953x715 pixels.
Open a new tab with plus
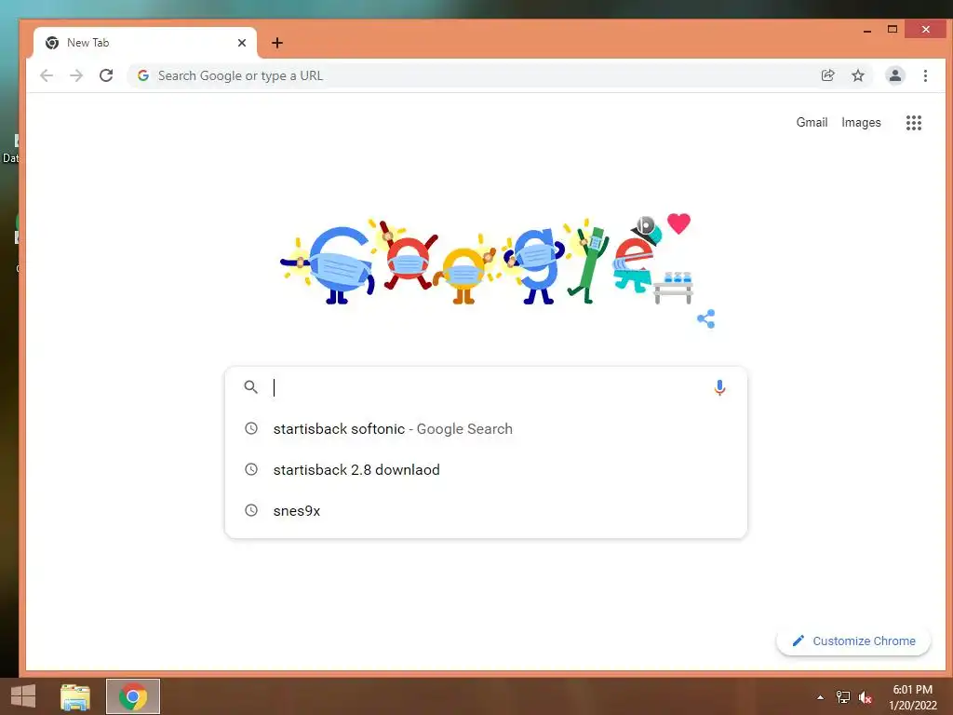tap(277, 43)
